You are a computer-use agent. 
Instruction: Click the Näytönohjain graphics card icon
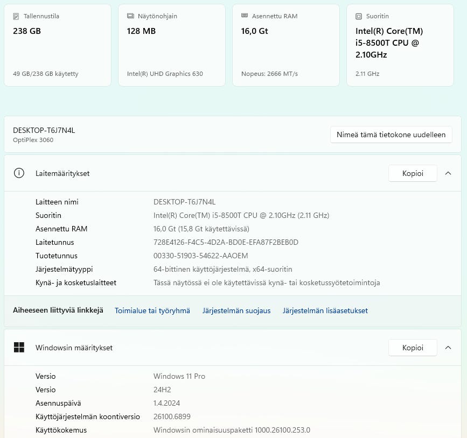130,16
